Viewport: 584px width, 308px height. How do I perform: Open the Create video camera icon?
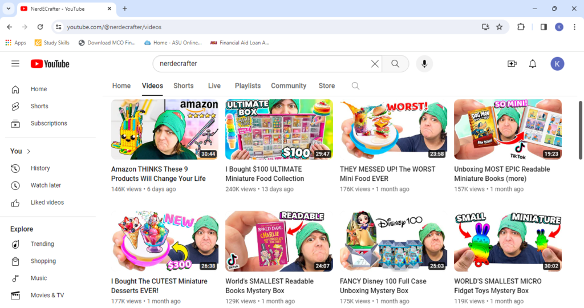pos(512,64)
